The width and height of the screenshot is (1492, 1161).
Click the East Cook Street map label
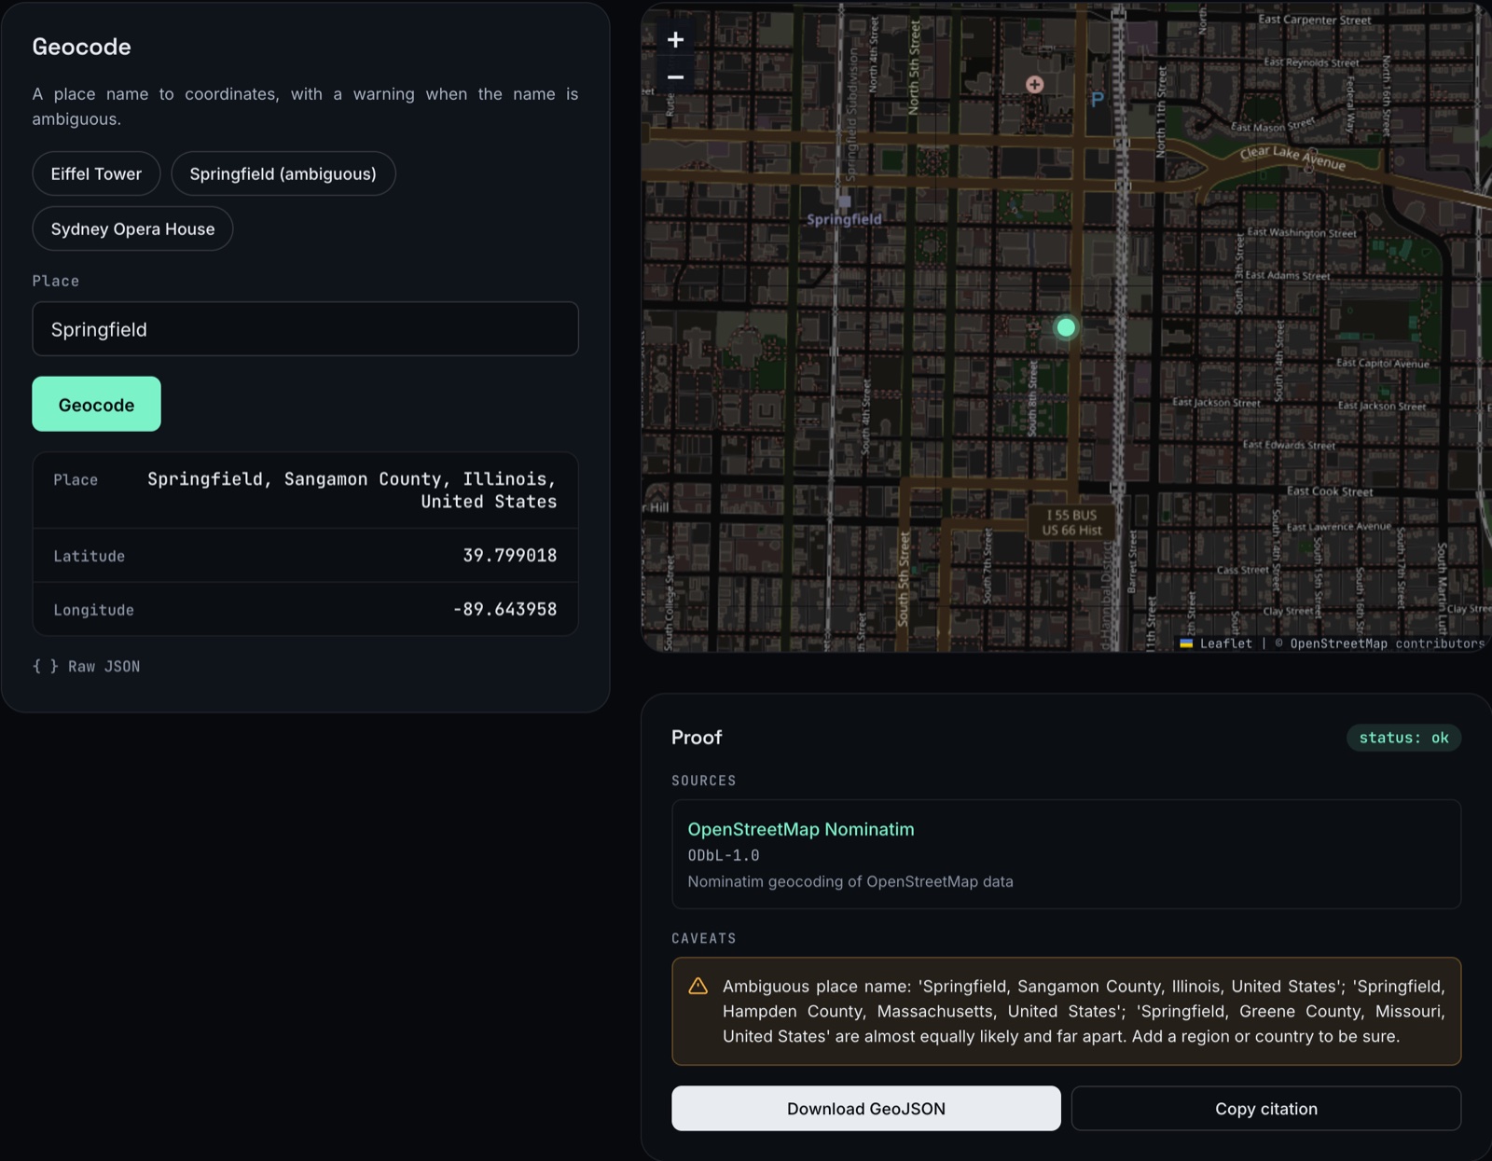(1330, 491)
